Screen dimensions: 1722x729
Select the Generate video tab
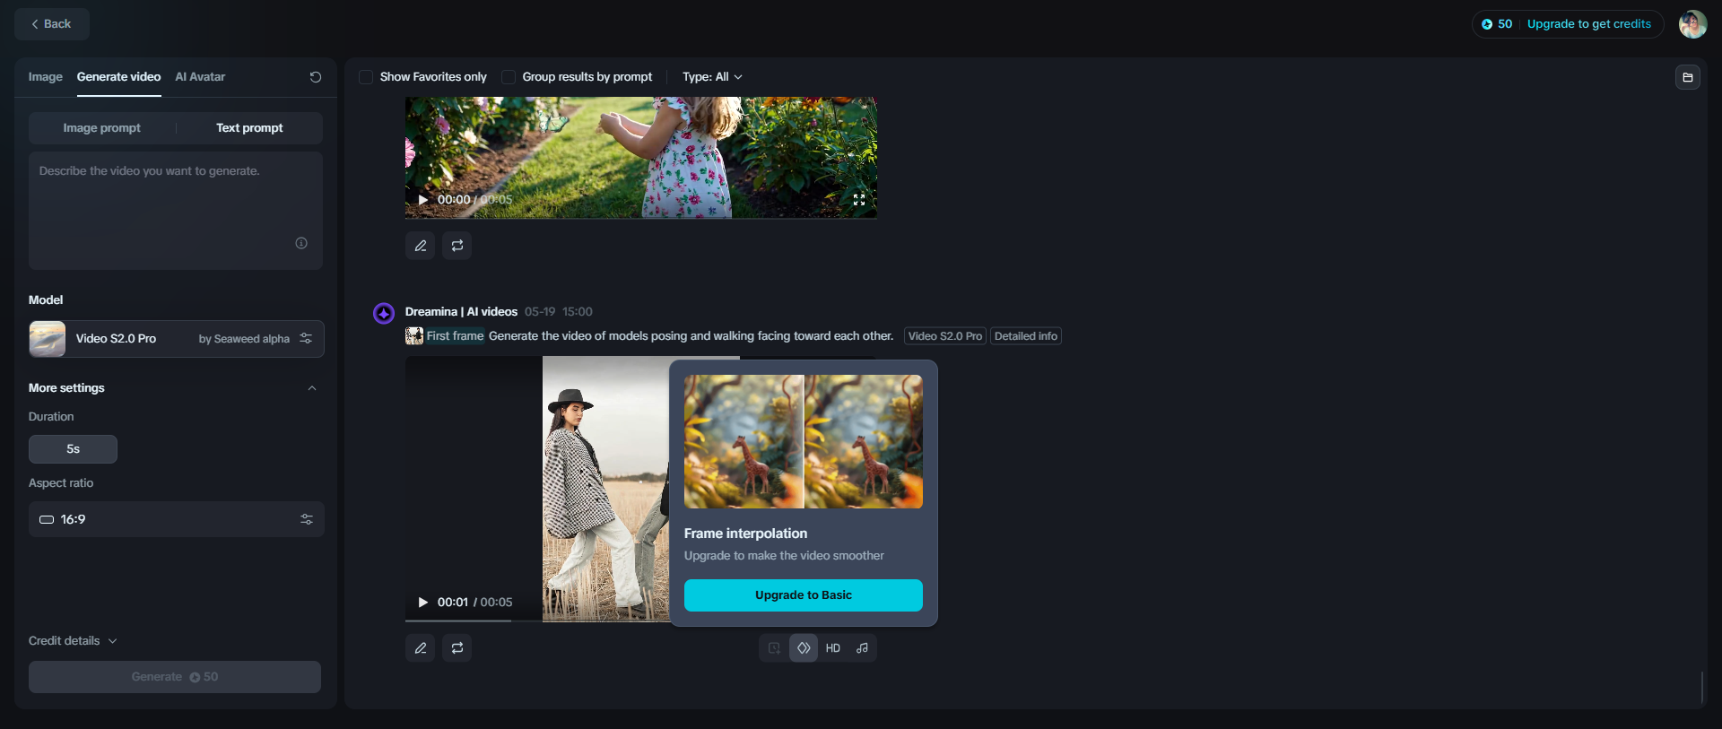pyautogui.click(x=118, y=77)
